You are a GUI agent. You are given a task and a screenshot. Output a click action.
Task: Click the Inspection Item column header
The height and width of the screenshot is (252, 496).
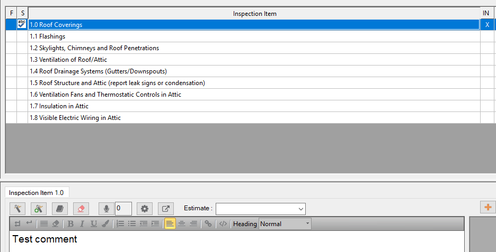coord(254,13)
